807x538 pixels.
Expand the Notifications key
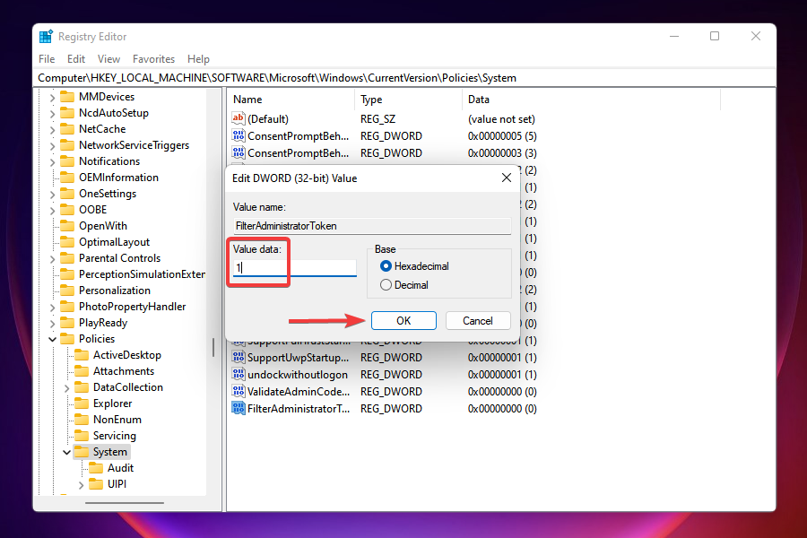pyautogui.click(x=52, y=161)
